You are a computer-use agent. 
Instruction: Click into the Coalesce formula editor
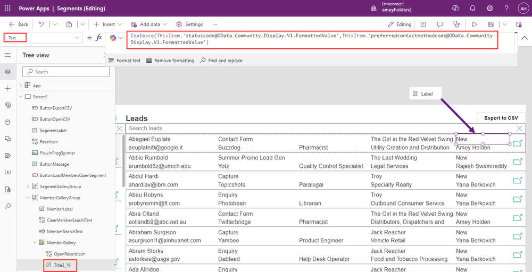click(x=312, y=39)
